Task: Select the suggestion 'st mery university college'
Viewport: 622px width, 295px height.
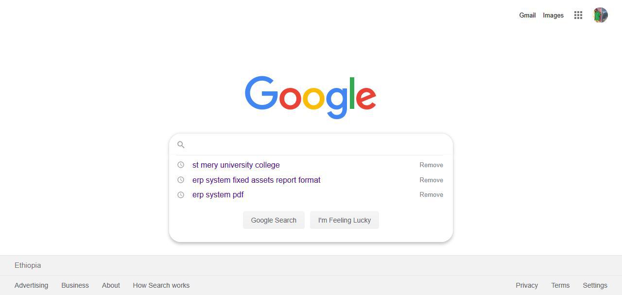Action: point(236,165)
